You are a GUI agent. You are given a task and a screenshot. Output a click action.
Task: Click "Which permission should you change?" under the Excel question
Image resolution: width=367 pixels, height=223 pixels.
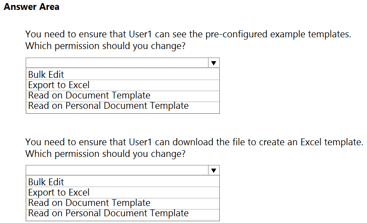105,154
